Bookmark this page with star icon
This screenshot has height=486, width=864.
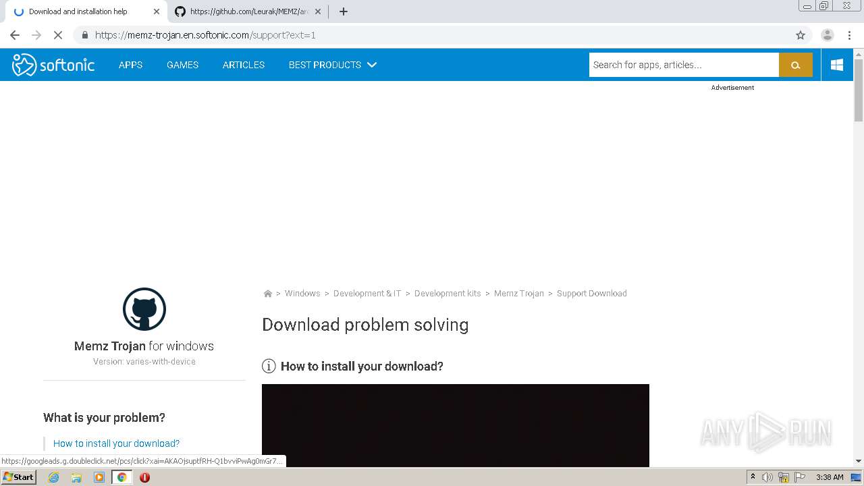pyautogui.click(x=801, y=35)
